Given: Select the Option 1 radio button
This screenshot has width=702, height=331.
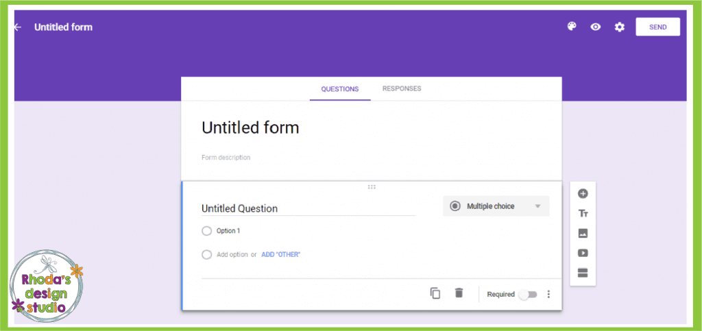Looking at the screenshot, I should tap(206, 231).
